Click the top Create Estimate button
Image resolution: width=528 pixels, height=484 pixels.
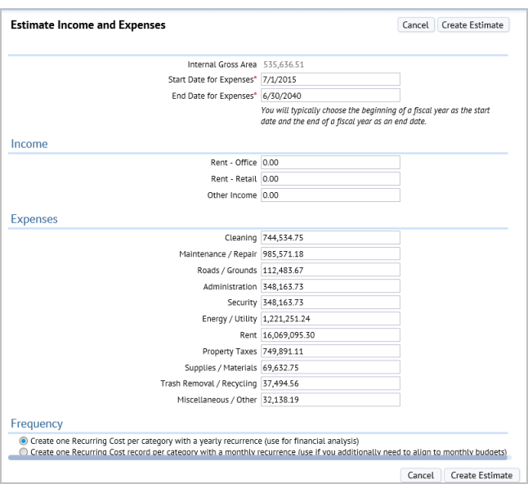pyautogui.click(x=473, y=25)
